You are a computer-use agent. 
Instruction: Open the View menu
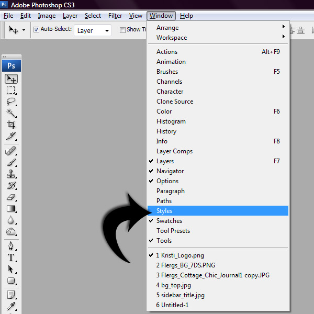pos(136,16)
